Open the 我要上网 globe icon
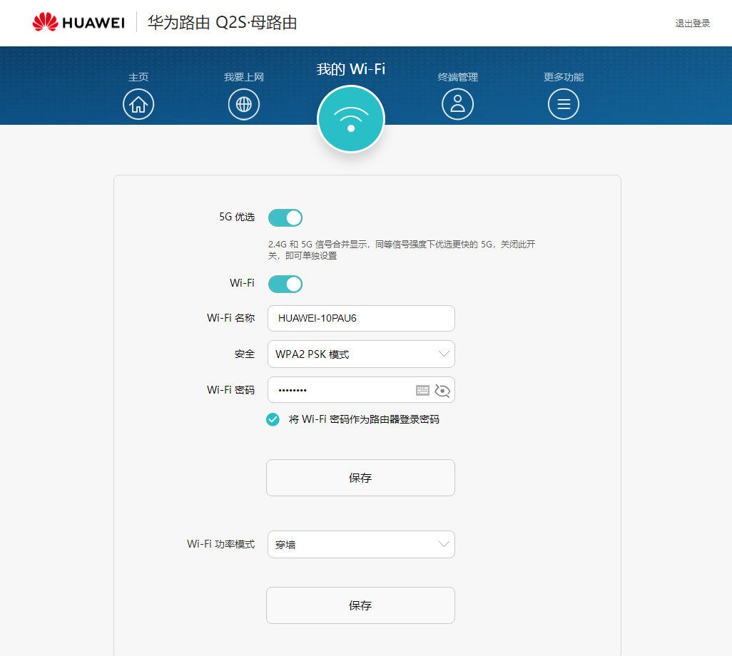 pyautogui.click(x=244, y=104)
